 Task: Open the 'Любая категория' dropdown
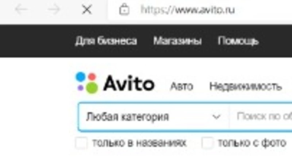(154, 117)
